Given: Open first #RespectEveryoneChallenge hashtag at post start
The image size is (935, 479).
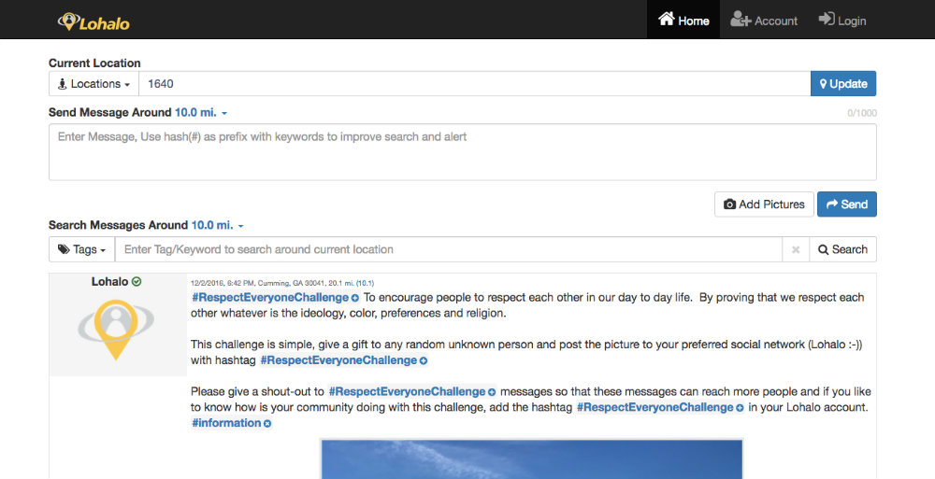Looking at the screenshot, I should pos(269,297).
